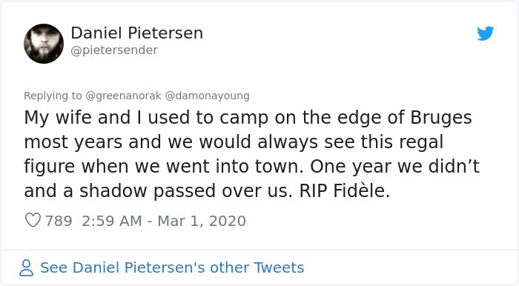The image size is (519, 286).
Task: Open the 2:59 AM time link
Action: click(x=112, y=221)
